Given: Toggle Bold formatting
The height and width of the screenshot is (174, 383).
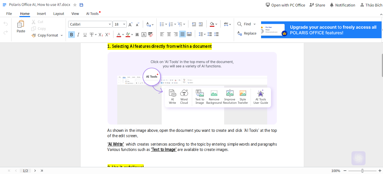Looking at the screenshot, I should pos(71,35).
